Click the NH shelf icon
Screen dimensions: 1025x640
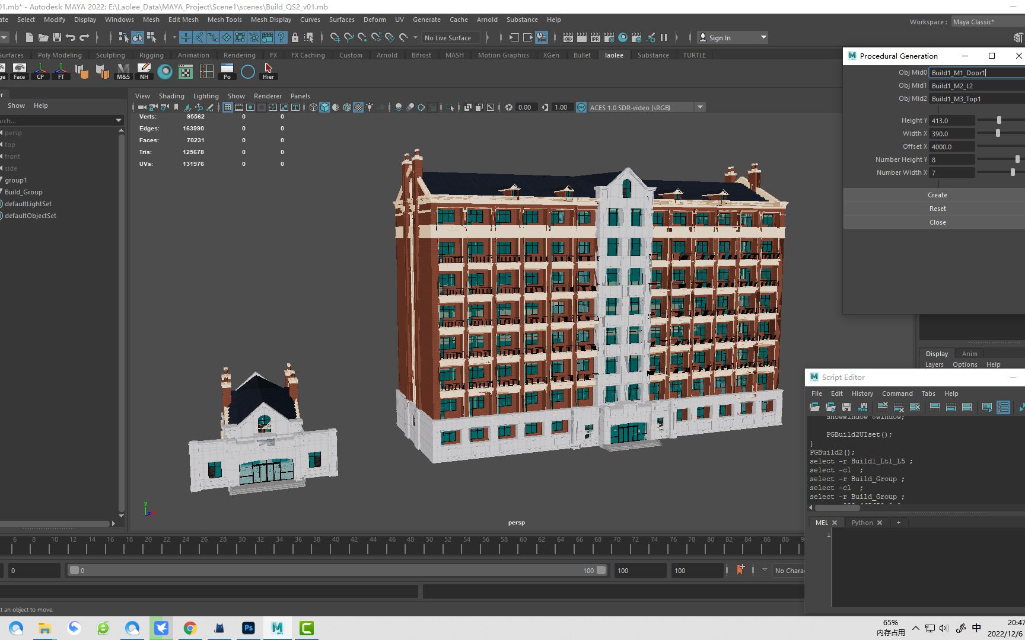point(144,71)
